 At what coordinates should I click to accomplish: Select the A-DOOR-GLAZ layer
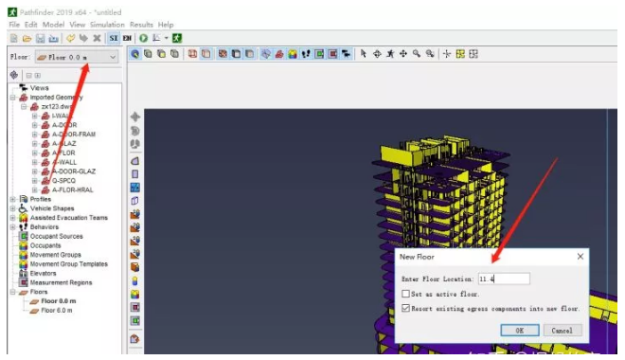coord(74,171)
